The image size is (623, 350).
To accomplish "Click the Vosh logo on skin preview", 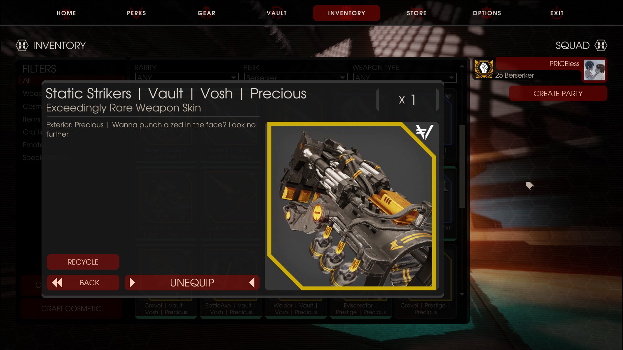I will click(x=424, y=132).
